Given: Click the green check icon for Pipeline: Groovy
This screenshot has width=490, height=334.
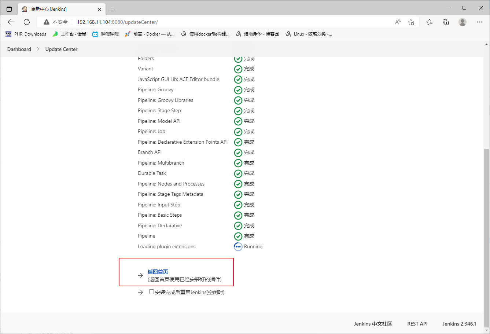Looking at the screenshot, I should [238, 90].
